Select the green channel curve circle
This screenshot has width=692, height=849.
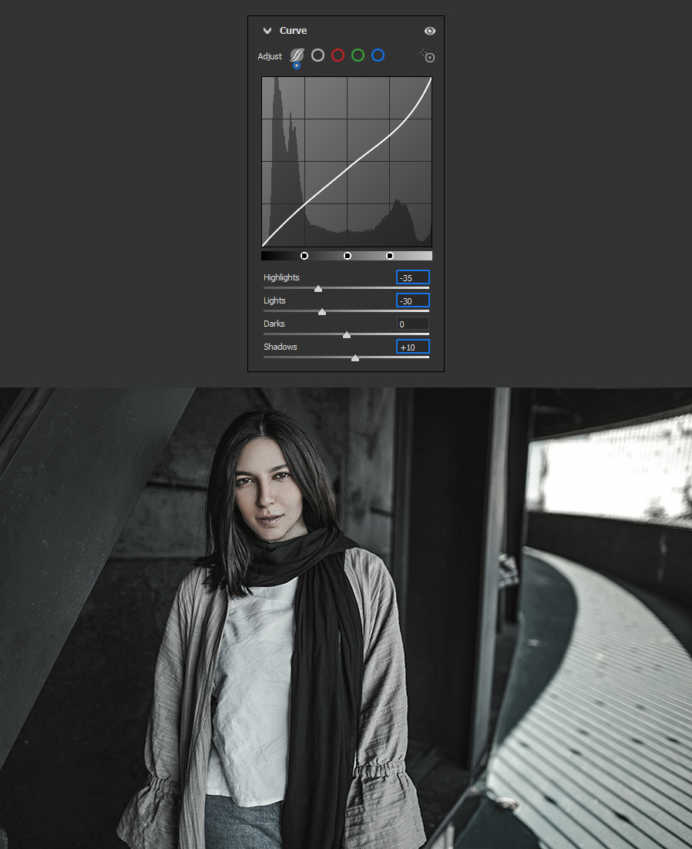tap(358, 55)
